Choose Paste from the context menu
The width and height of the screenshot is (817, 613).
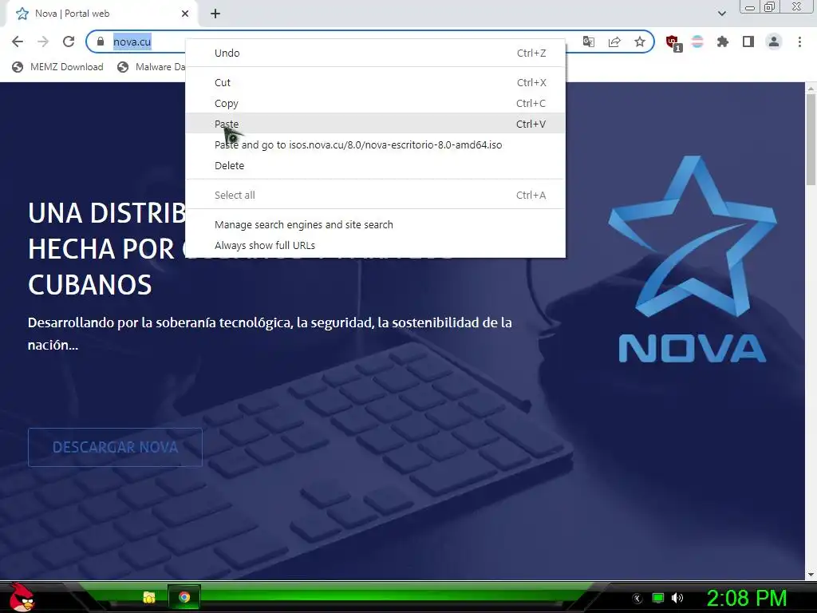[x=375, y=124]
